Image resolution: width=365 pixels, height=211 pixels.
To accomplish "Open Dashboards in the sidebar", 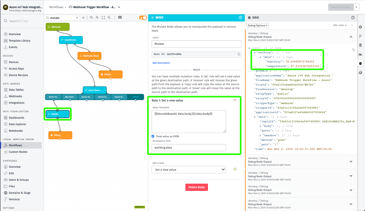I will point(16,118).
